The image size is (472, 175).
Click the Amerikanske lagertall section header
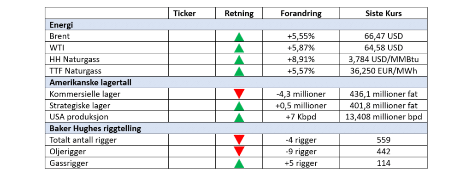[236, 83]
